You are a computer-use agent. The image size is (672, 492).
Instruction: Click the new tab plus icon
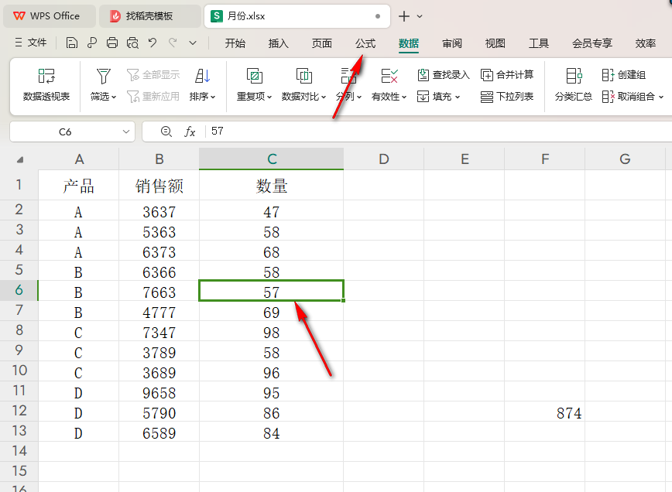pyautogui.click(x=403, y=17)
